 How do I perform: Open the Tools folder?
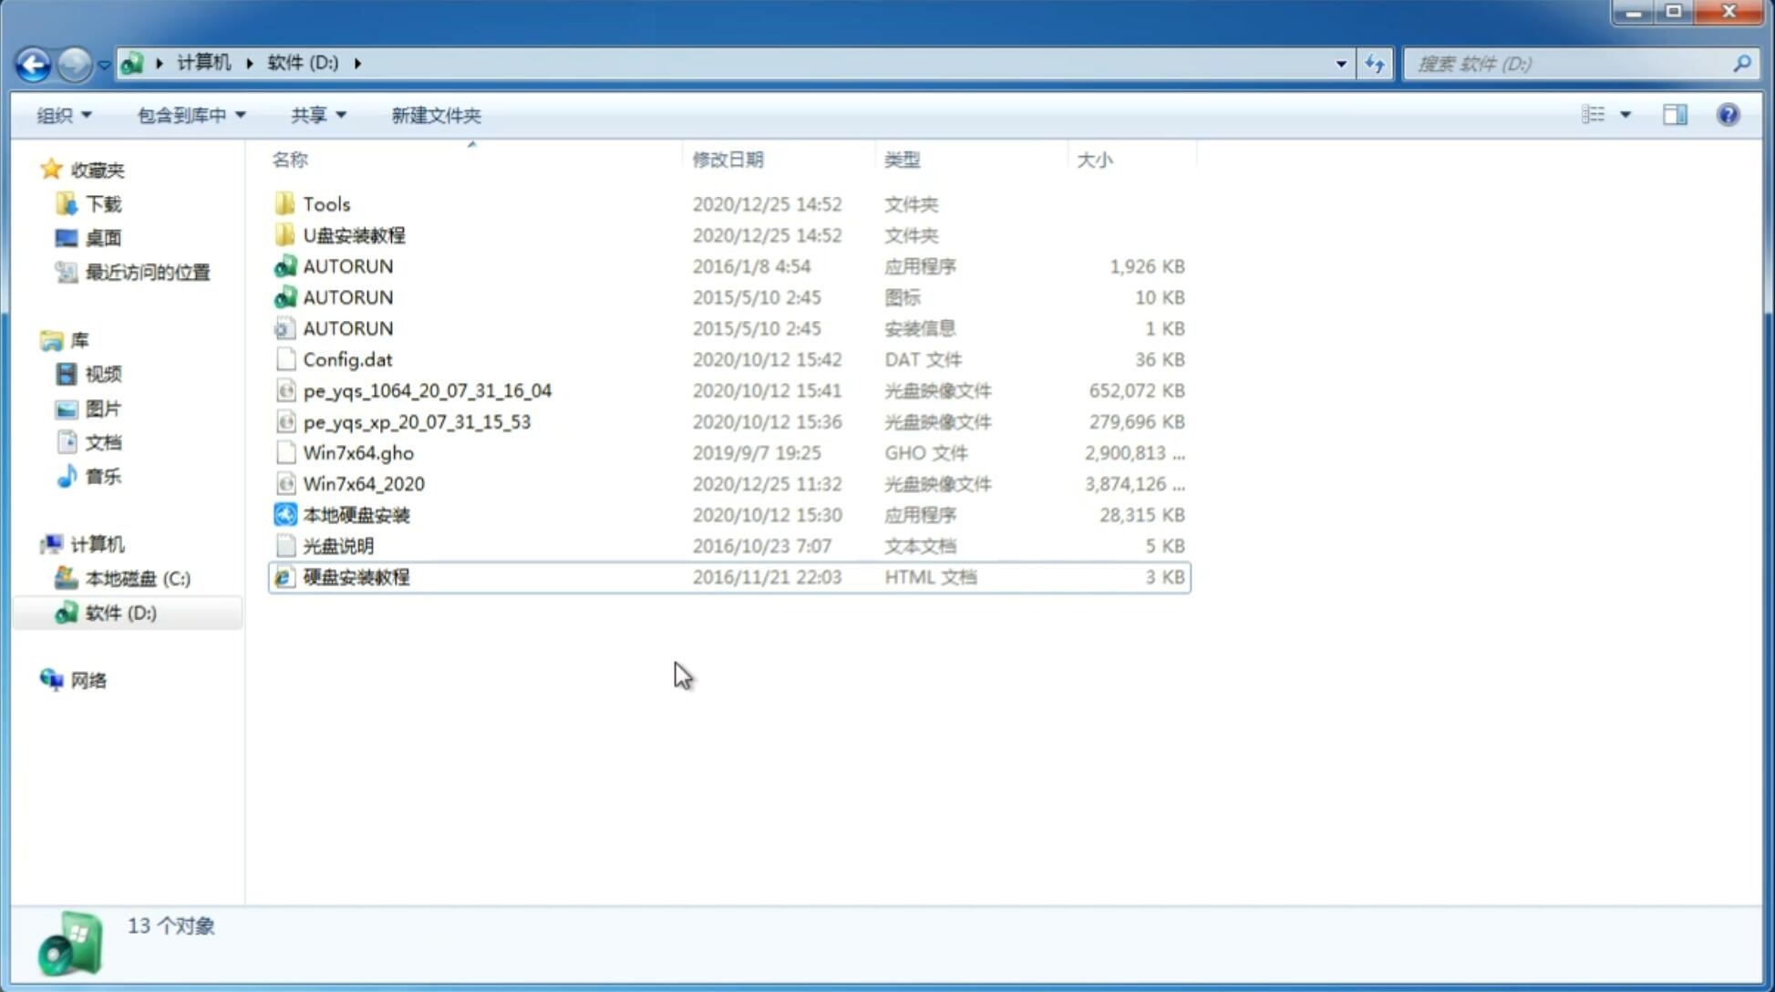[x=325, y=203]
